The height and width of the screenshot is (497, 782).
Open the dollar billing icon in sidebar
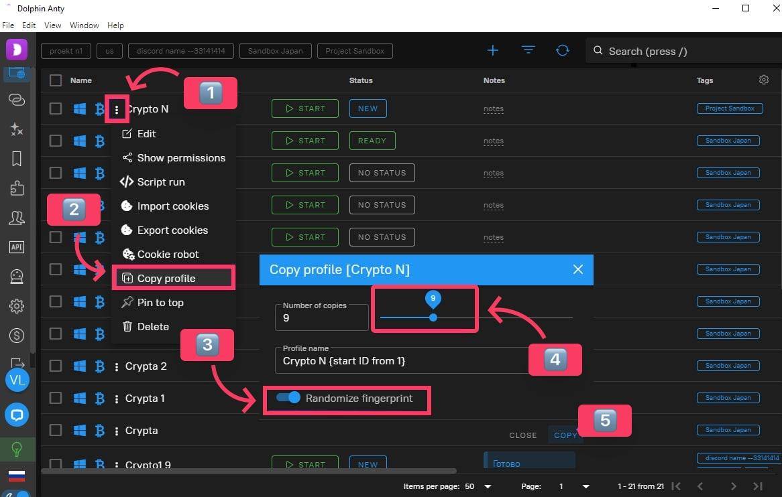pos(17,335)
